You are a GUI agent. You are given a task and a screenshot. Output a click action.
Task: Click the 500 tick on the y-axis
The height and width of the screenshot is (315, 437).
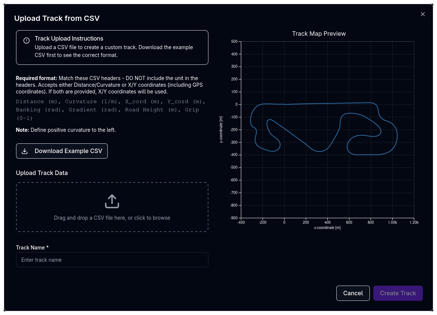(234, 41)
